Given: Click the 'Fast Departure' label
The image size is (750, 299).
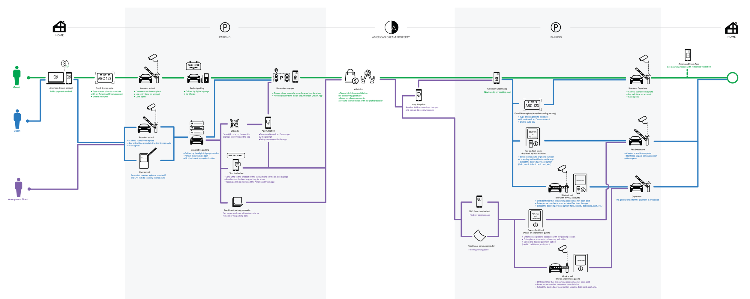Looking at the screenshot, I should click(637, 150).
